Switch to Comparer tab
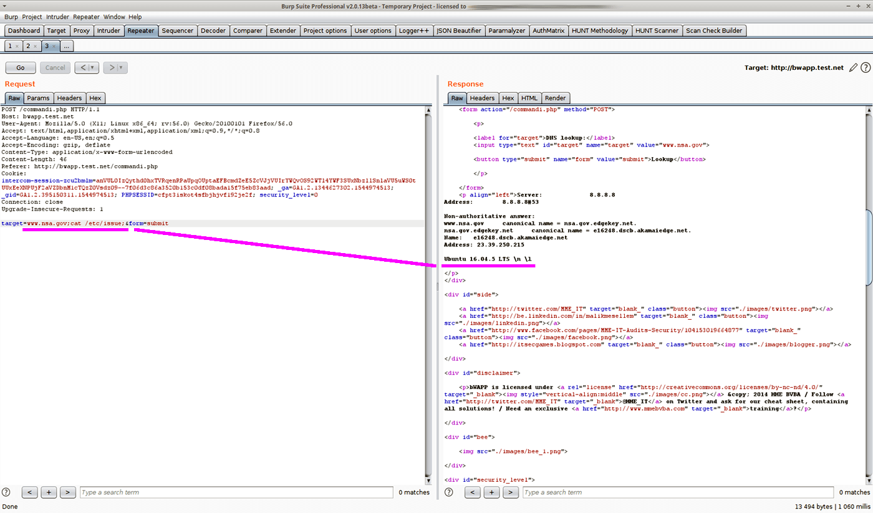This screenshot has width=873, height=513. (248, 31)
